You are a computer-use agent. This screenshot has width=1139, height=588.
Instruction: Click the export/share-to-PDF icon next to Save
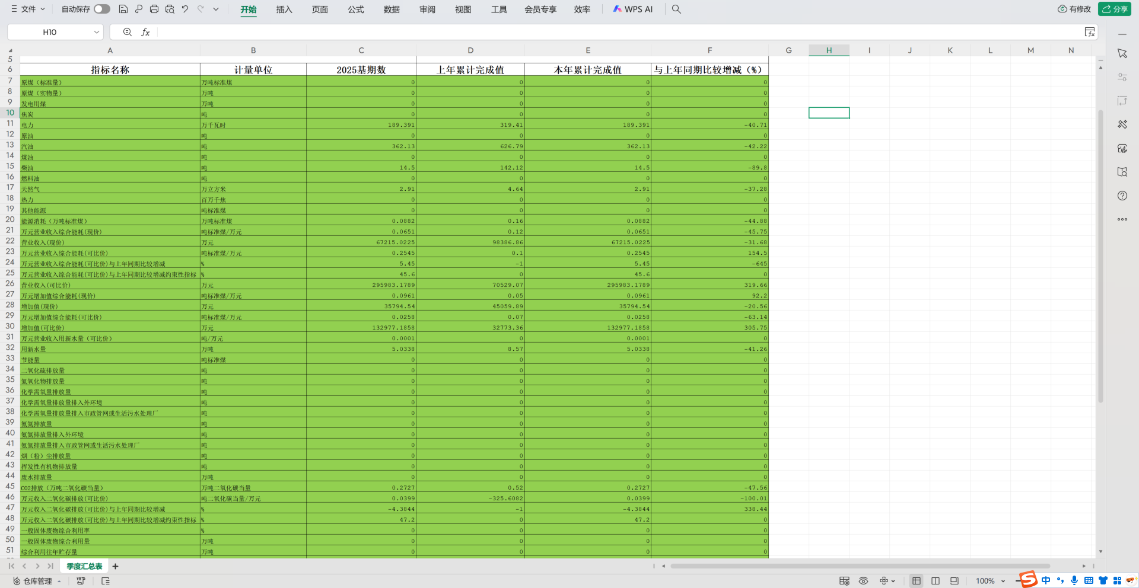(x=138, y=9)
